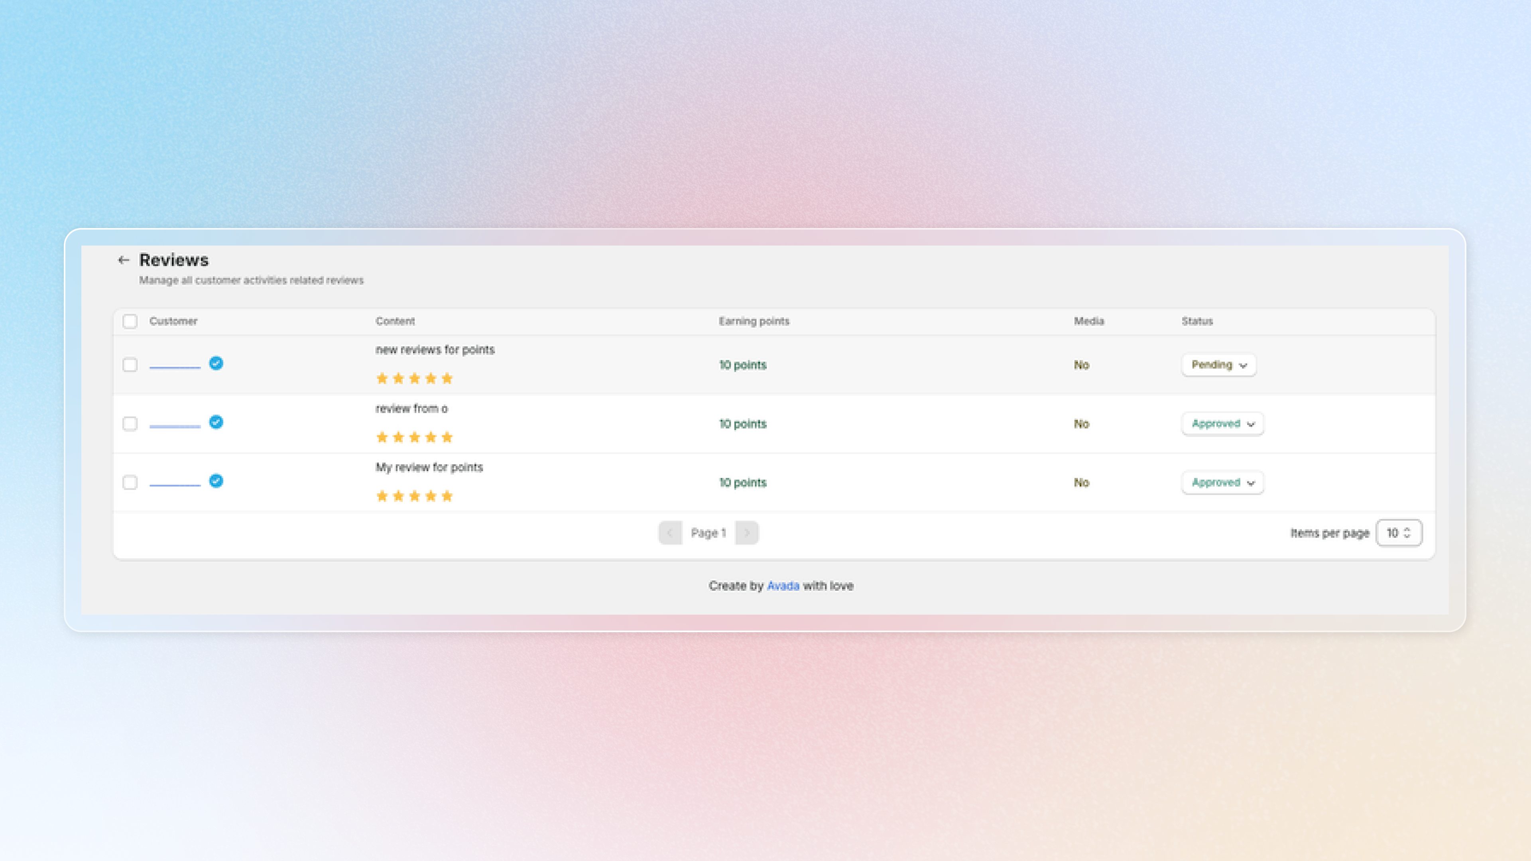Toggle the select-all checkbox in table header
This screenshot has width=1531, height=861.
tap(130, 321)
